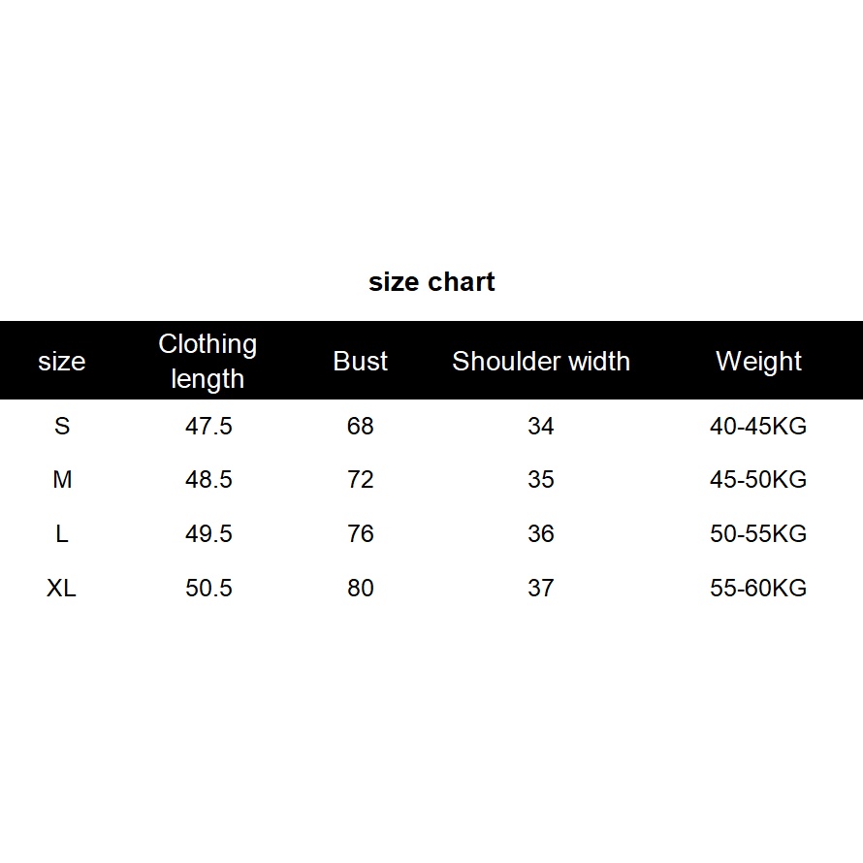The width and height of the screenshot is (863, 863).
Task: Select the bust value 76
Action: tap(361, 534)
